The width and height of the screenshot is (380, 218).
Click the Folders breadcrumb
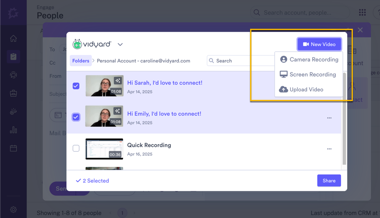click(x=81, y=61)
